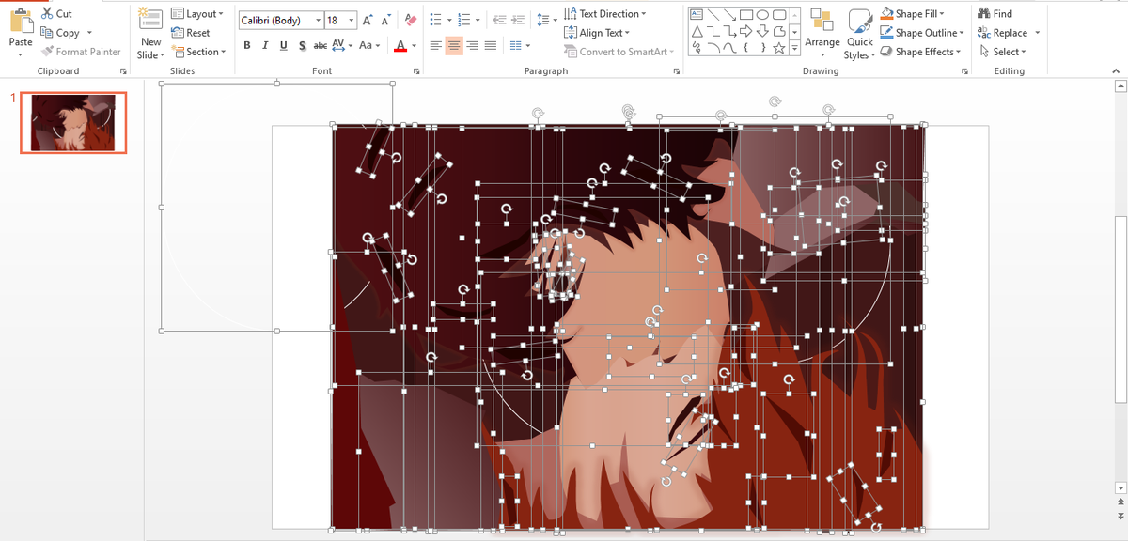Select the Right Arrow shape
Image resolution: width=1128 pixels, height=541 pixels.
pos(745,31)
